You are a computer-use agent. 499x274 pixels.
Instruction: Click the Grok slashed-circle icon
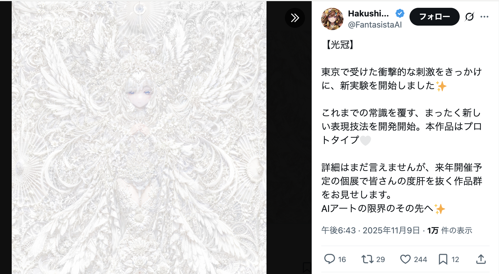click(x=469, y=17)
